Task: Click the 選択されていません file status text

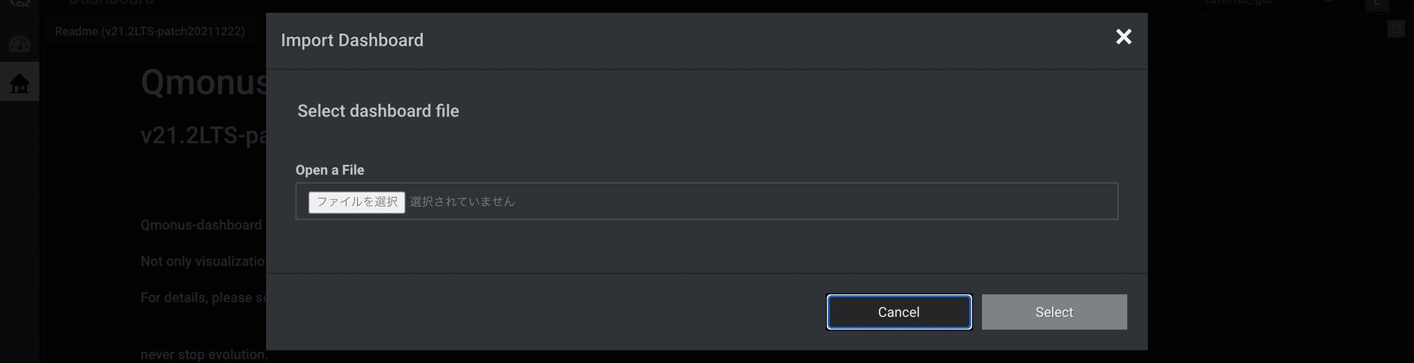Action: click(x=462, y=202)
